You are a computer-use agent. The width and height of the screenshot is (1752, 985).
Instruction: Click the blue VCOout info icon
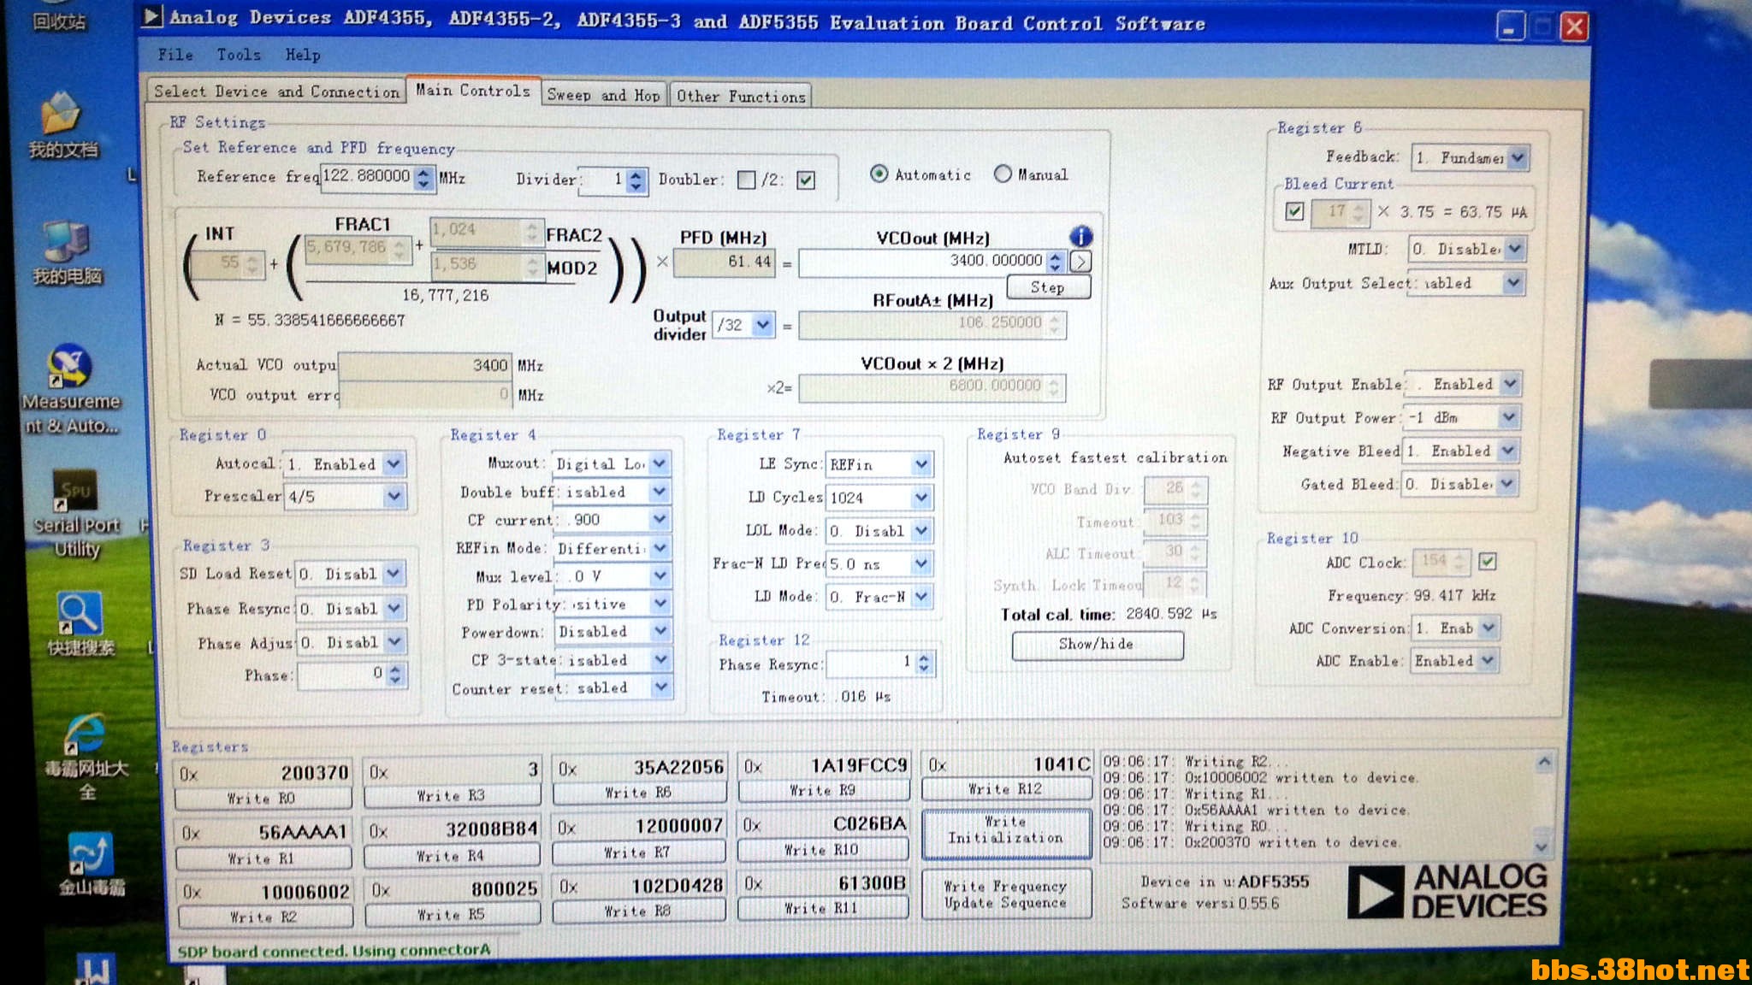click(1080, 236)
